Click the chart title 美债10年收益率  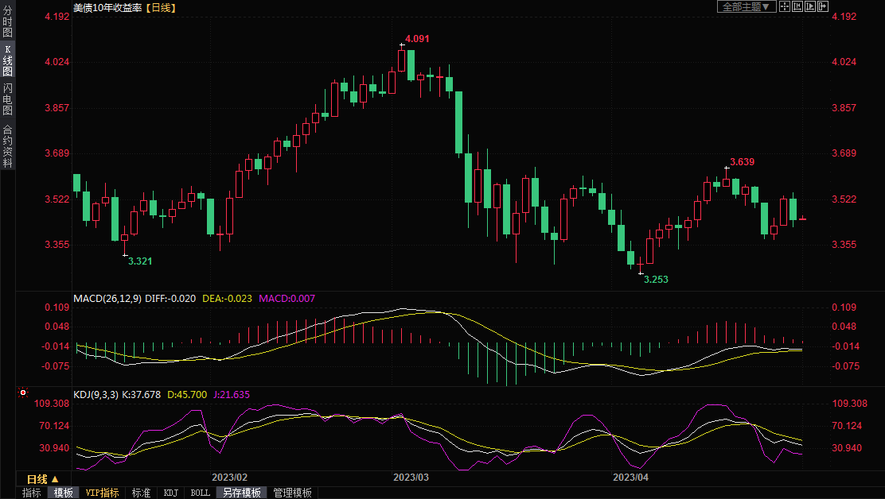[x=107, y=8]
